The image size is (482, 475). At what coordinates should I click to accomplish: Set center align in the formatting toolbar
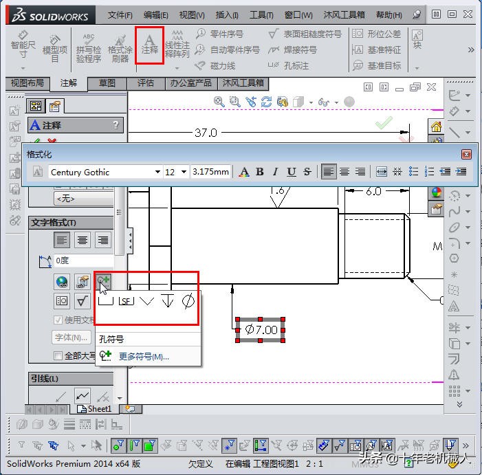pyautogui.click(x=344, y=171)
